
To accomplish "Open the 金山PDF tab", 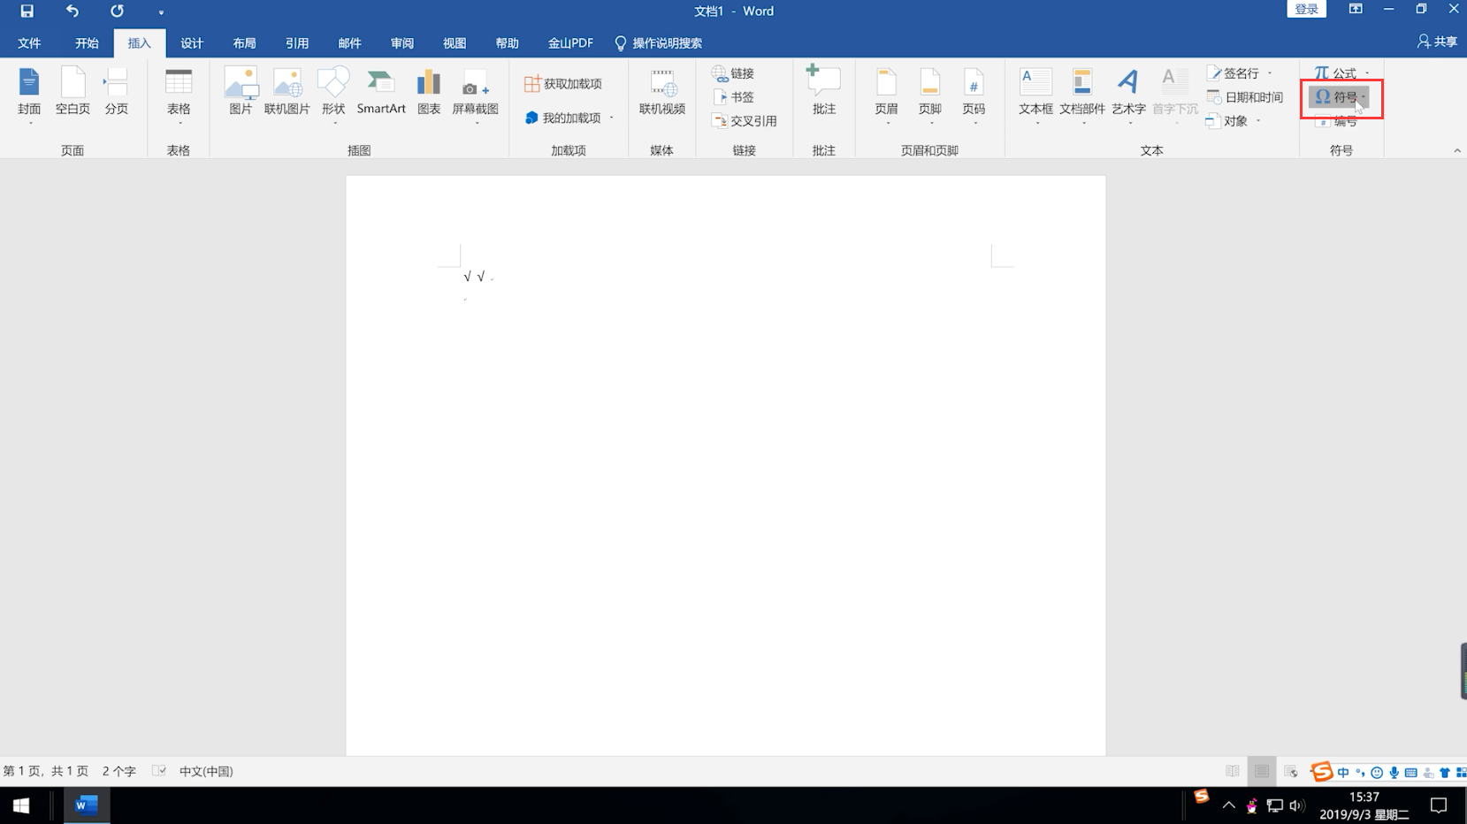I will click(x=570, y=42).
